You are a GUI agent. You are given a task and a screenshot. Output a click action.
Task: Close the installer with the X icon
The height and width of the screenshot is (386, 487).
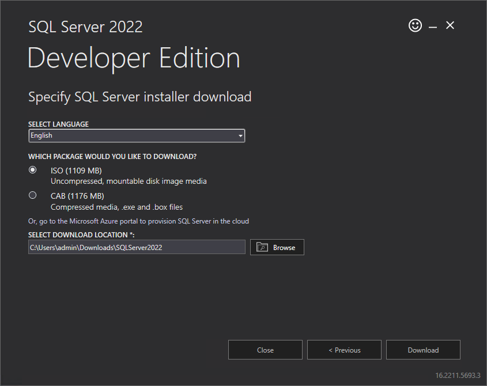tap(450, 25)
